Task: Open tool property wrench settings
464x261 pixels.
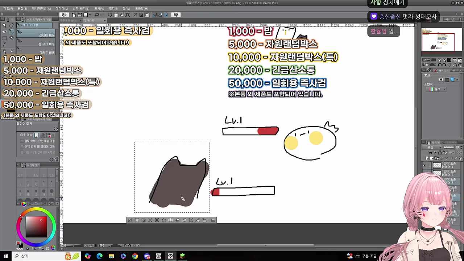Action: point(56,159)
